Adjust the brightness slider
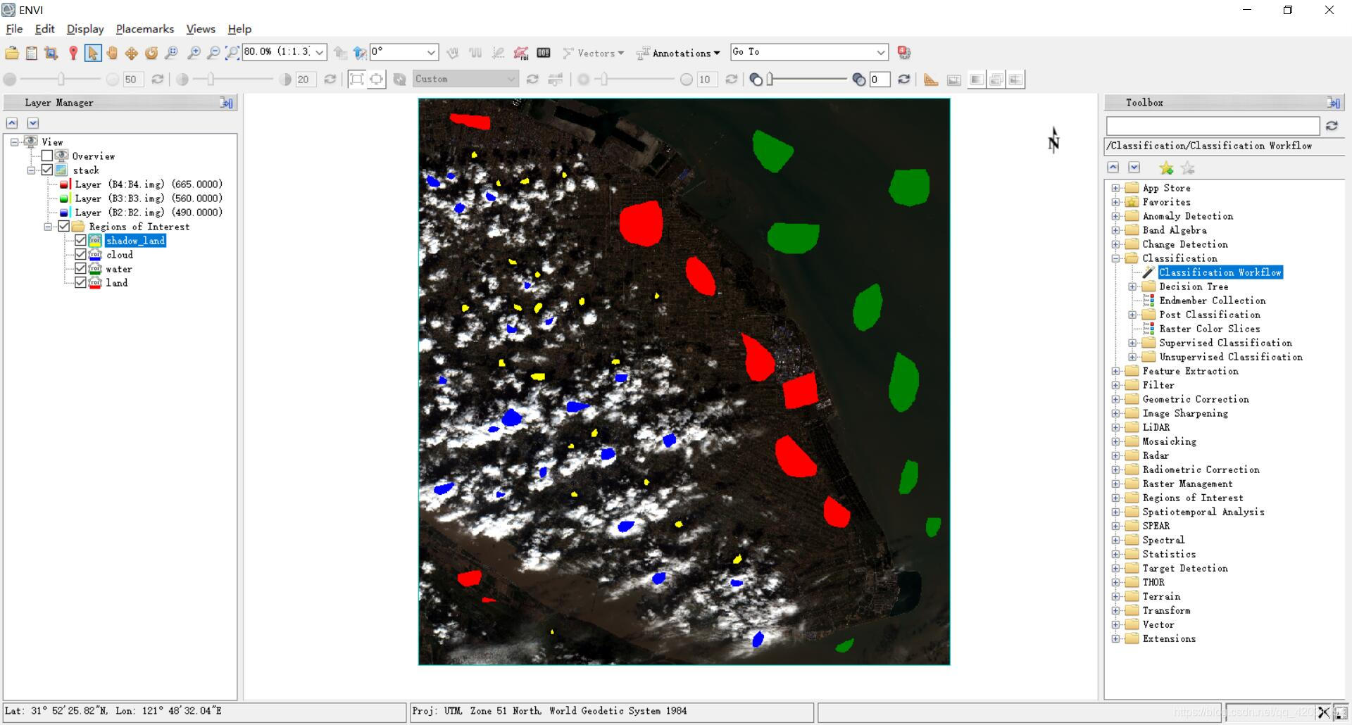The width and height of the screenshot is (1352, 725). coord(61,80)
